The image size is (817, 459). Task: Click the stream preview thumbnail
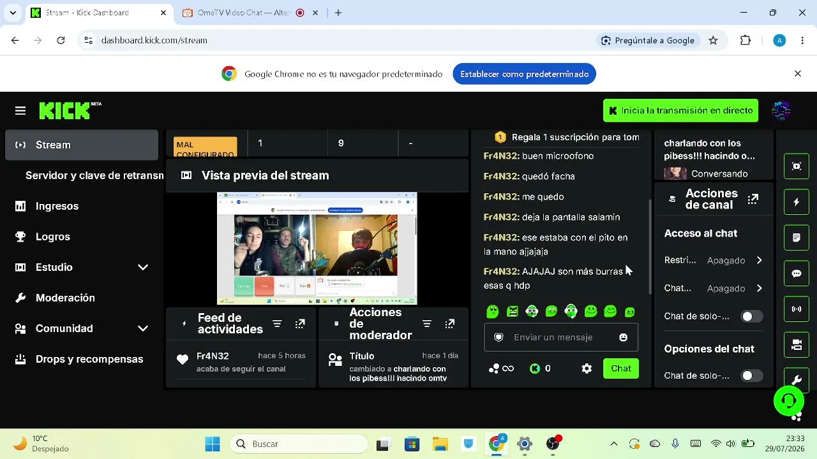click(317, 249)
